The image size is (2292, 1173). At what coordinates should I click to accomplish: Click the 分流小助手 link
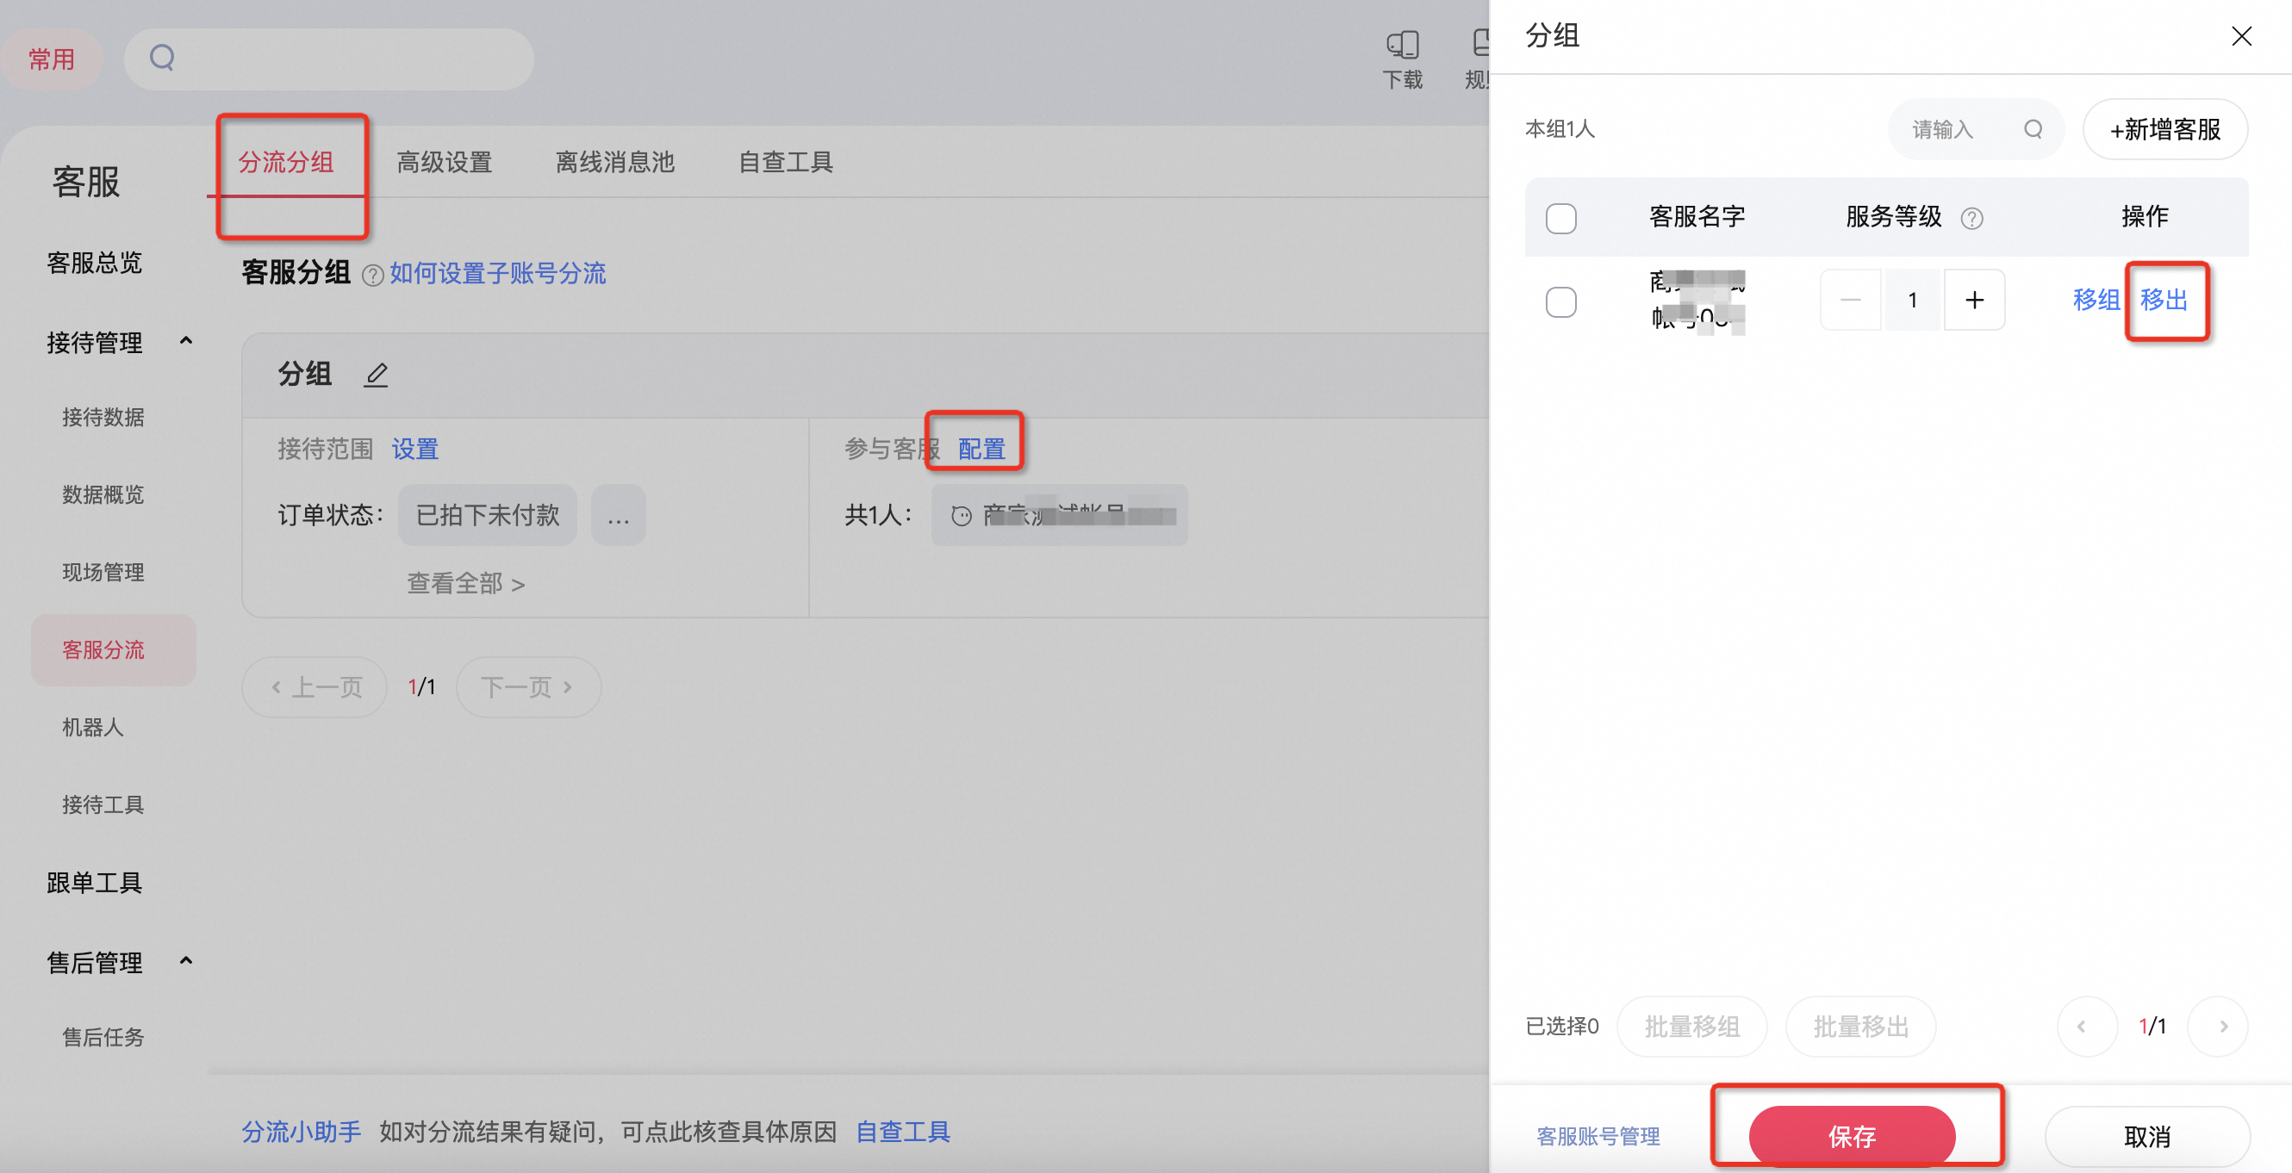(x=302, y=1133)
